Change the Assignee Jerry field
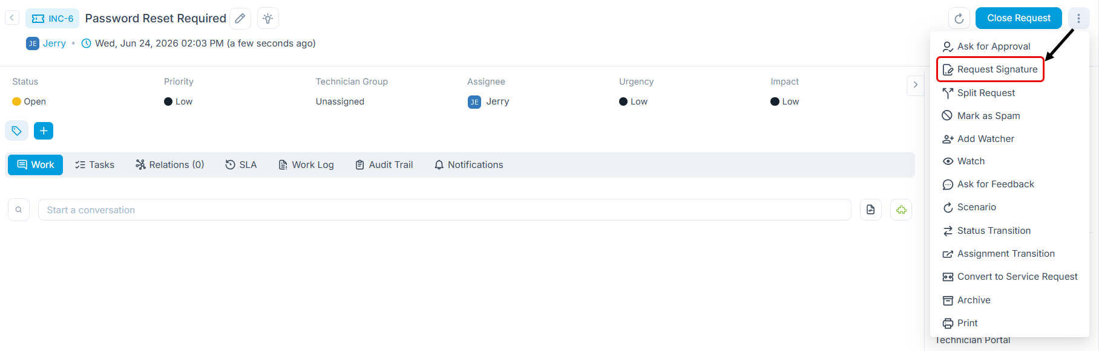Image resolution: width=1099 pixels, height=351 pixels. [x=488, y=101]
